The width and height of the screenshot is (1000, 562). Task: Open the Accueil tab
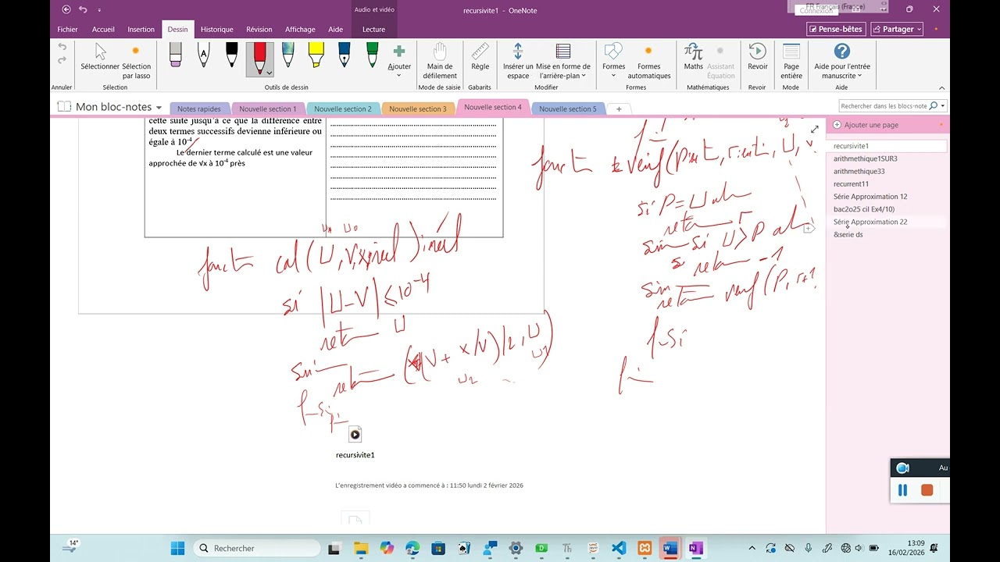(103, 30)
